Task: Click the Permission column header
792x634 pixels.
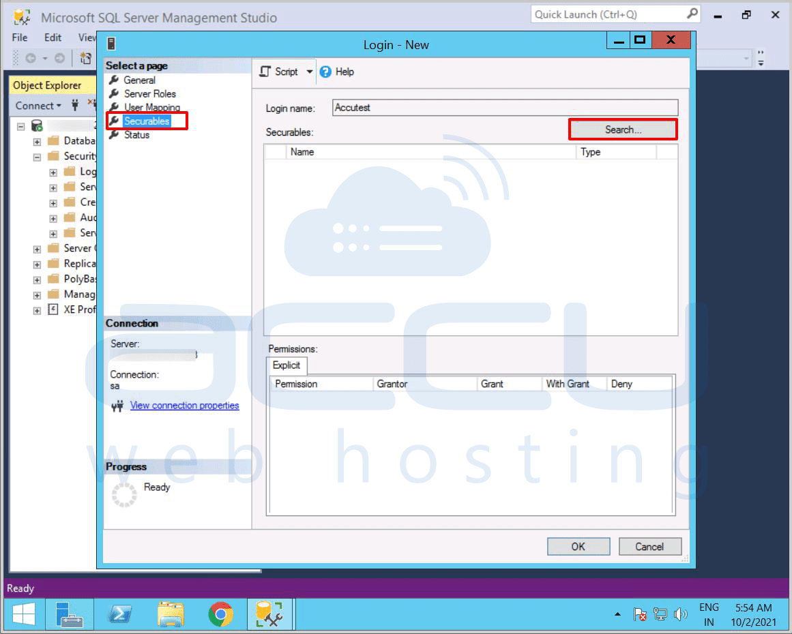Action: pos(322,384)
